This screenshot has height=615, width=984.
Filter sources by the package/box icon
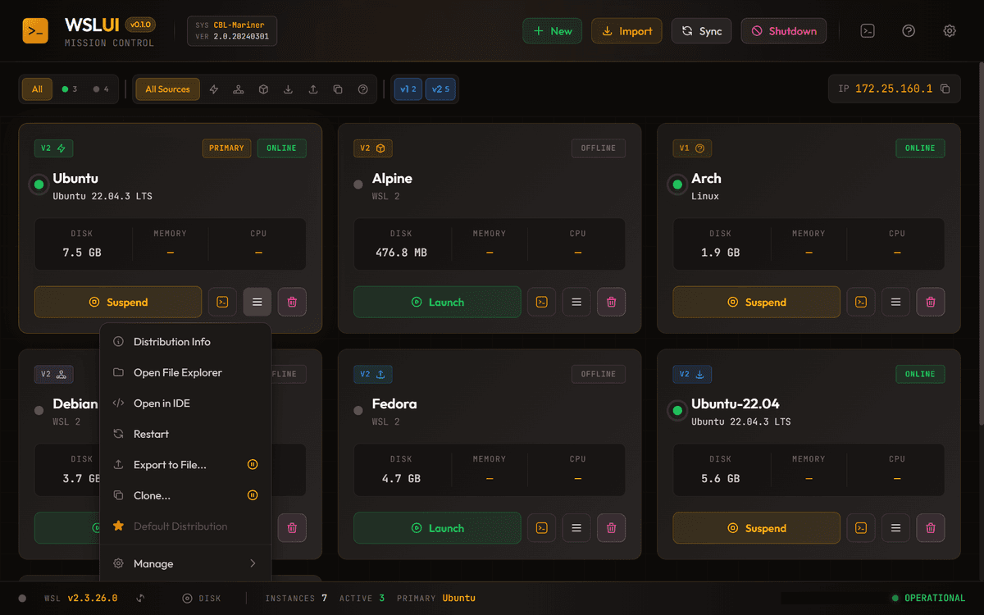pyautogui.click(x=263, y=89)
